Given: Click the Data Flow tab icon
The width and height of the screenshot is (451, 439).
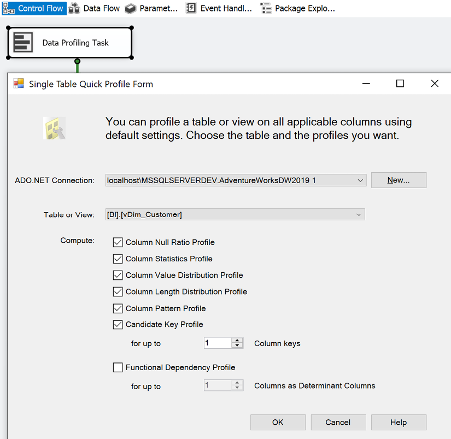Looking at the screenshot, I should click(74, 8).
